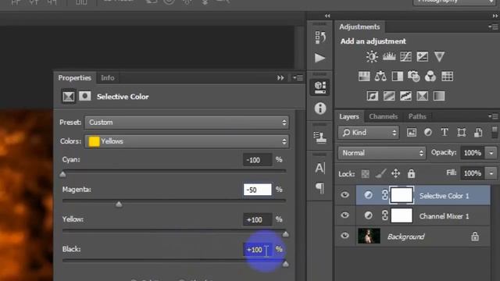Click the Cyan slider handle
Viewport: 500px width, 281px height.
(x=62, y=174)
